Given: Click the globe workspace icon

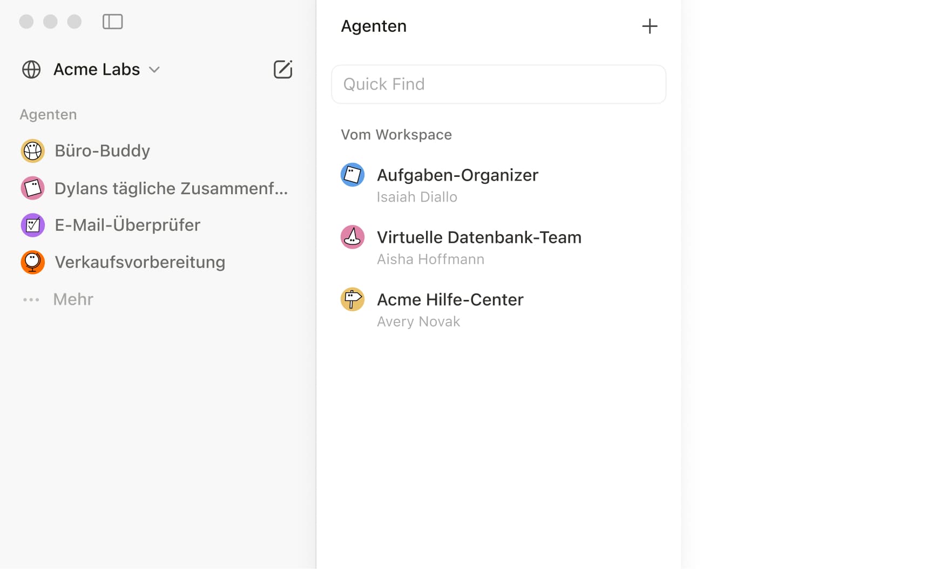Looking at the screenshot, I should tap(31, 70).
